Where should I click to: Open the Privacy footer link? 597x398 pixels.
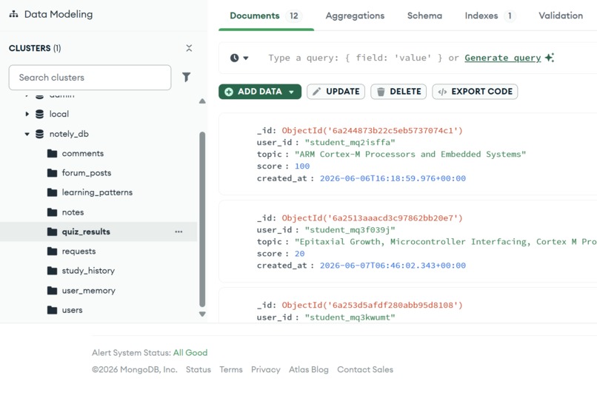coord(266,369)
